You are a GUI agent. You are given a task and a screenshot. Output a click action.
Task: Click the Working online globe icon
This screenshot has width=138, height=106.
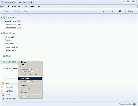click(134, 104)
